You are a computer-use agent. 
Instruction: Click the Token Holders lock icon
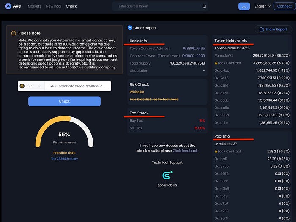pos(216,63)
